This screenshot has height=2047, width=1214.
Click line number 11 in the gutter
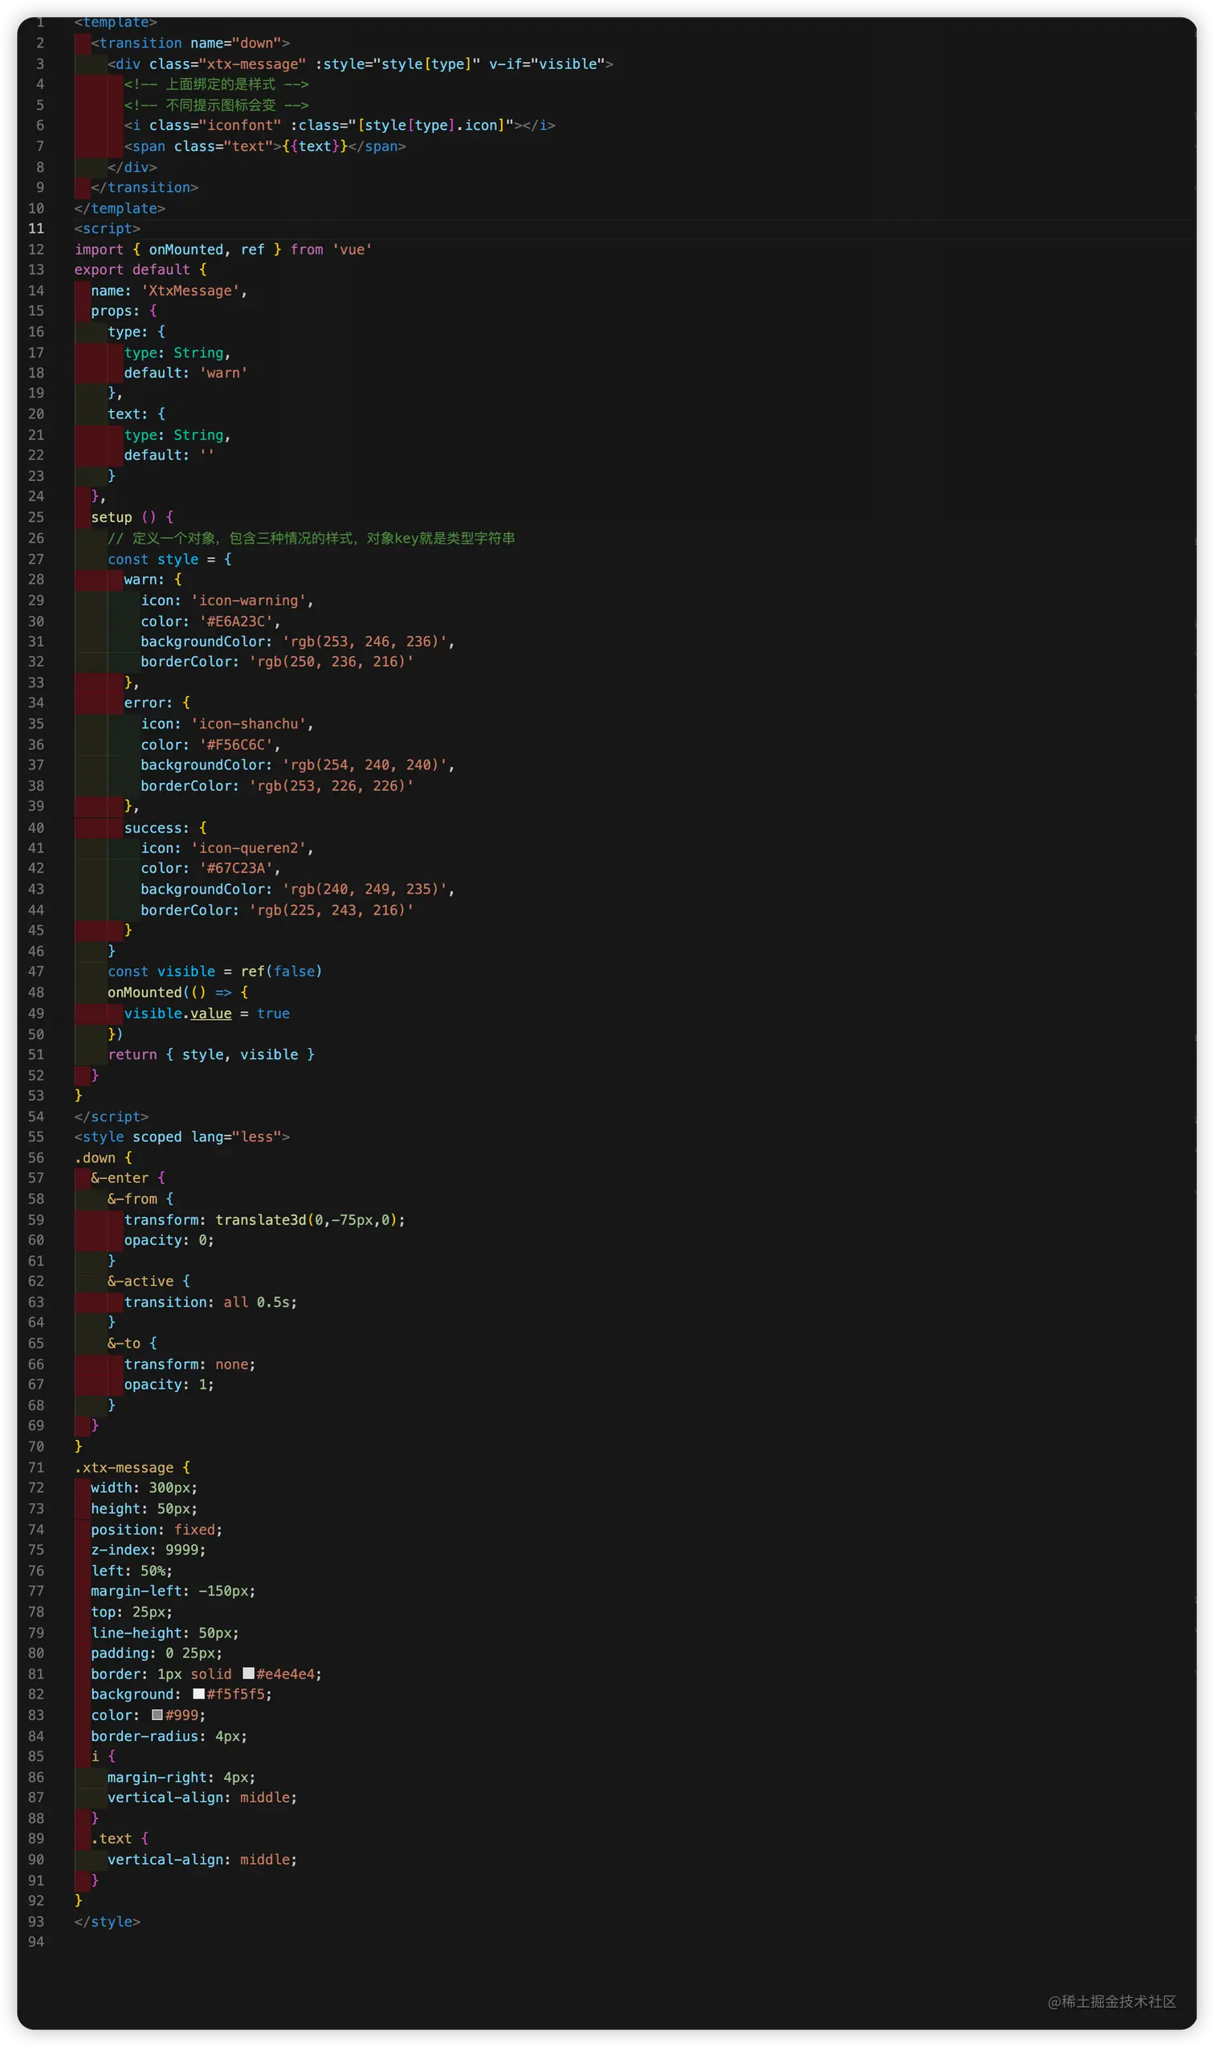tap(36, 228)
